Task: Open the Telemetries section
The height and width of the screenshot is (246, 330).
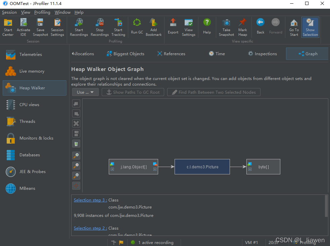Action: [x=35, y=55]
